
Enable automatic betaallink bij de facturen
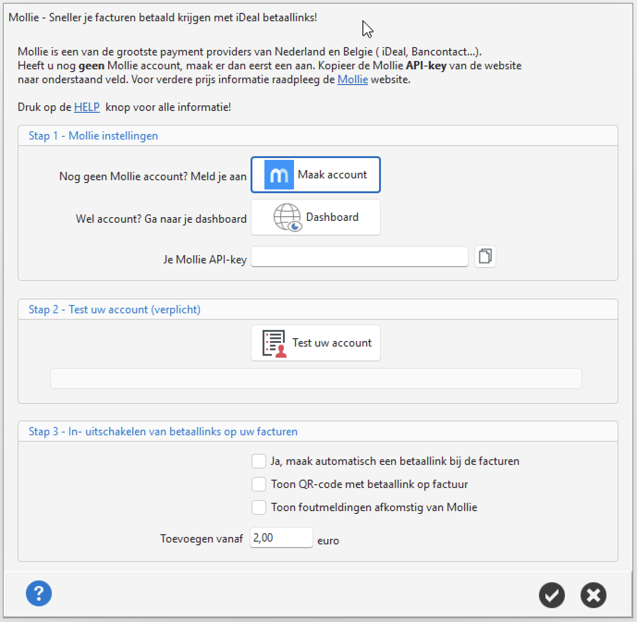pos(259,461)
